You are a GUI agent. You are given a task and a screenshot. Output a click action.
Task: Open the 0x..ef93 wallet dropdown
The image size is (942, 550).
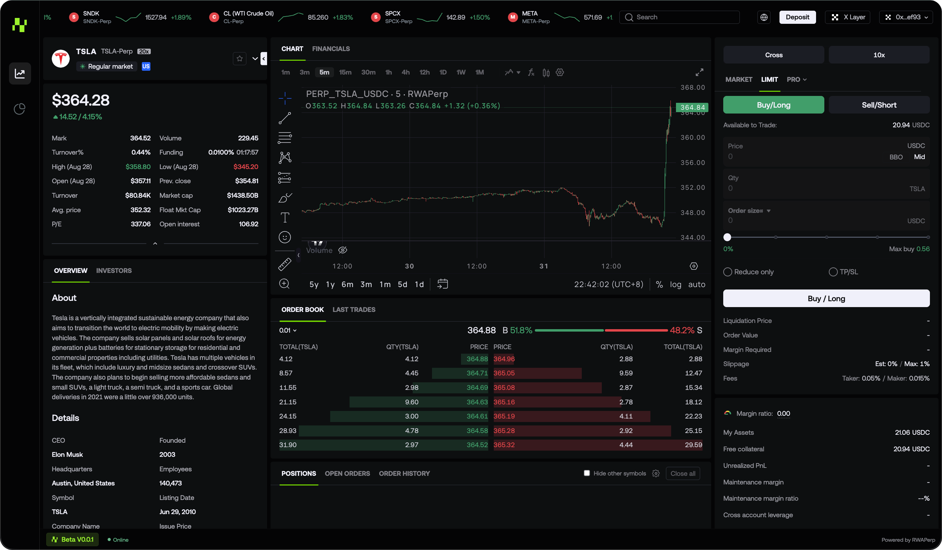[906, 17]
